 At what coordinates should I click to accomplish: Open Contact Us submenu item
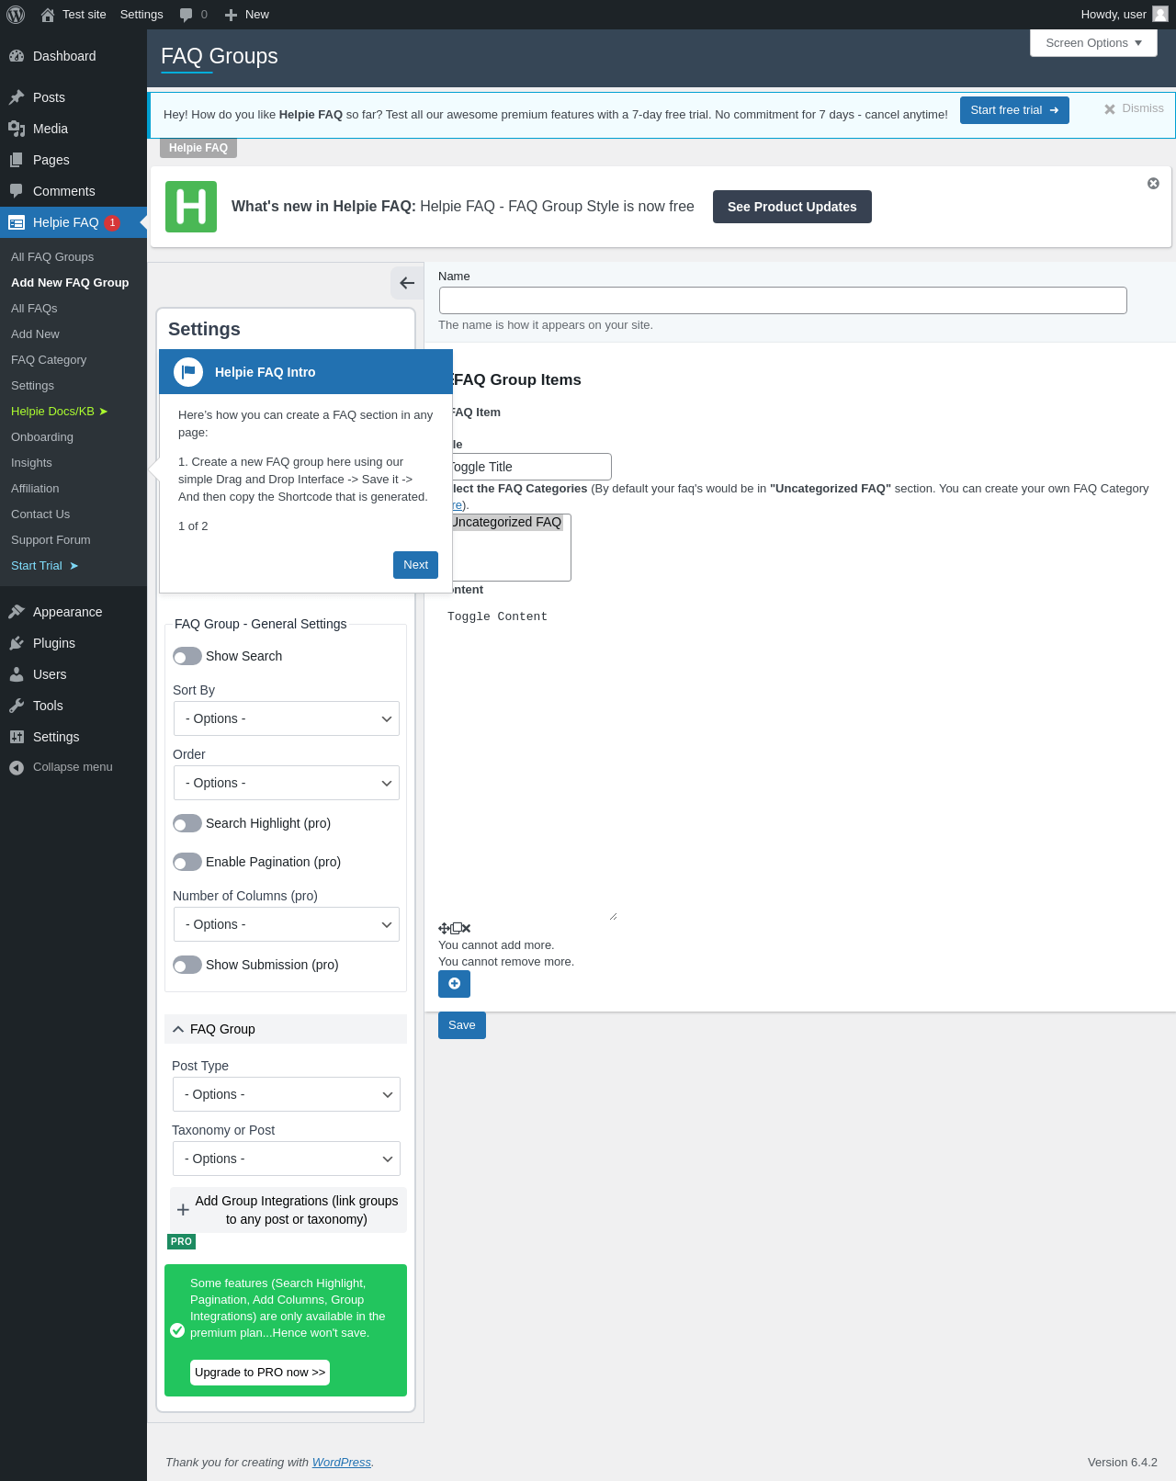[x=40, y=514]
